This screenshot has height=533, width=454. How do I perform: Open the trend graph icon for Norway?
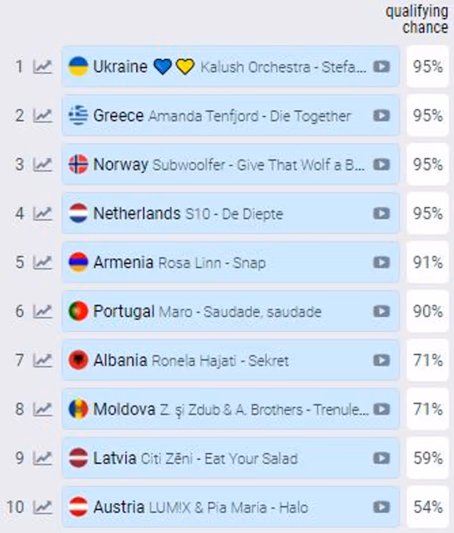pyautogui.click(x=43, y=165)
